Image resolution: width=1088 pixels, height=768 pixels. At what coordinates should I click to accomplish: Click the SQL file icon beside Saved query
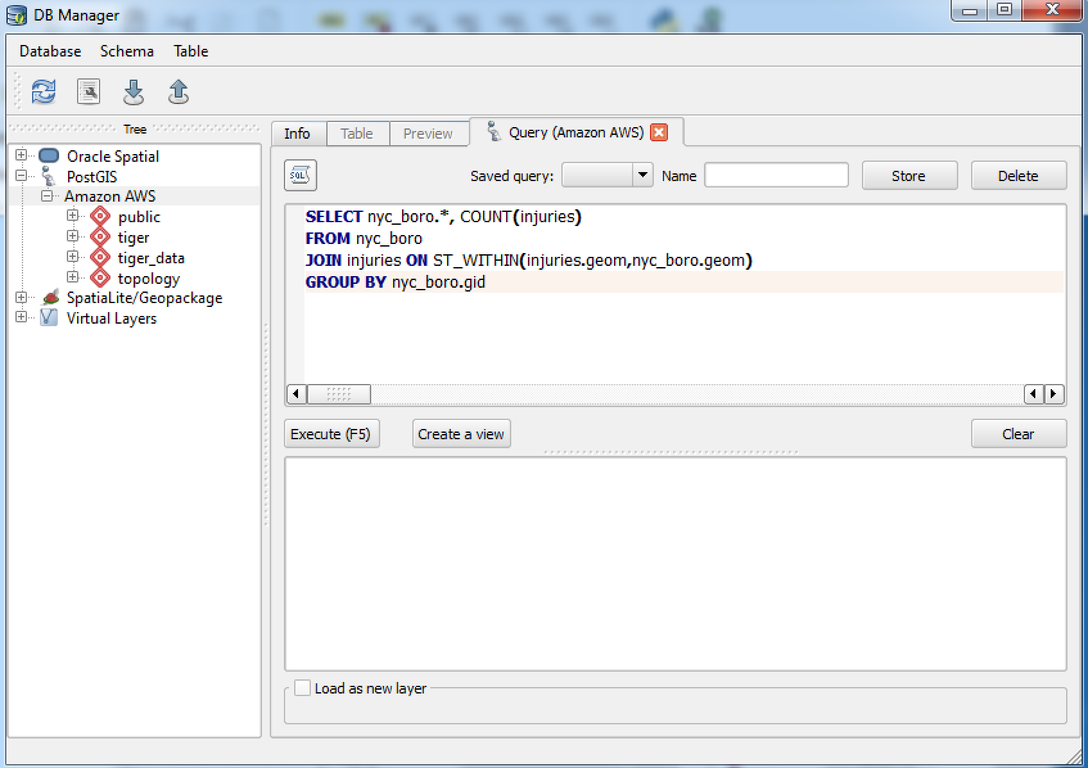300,175
